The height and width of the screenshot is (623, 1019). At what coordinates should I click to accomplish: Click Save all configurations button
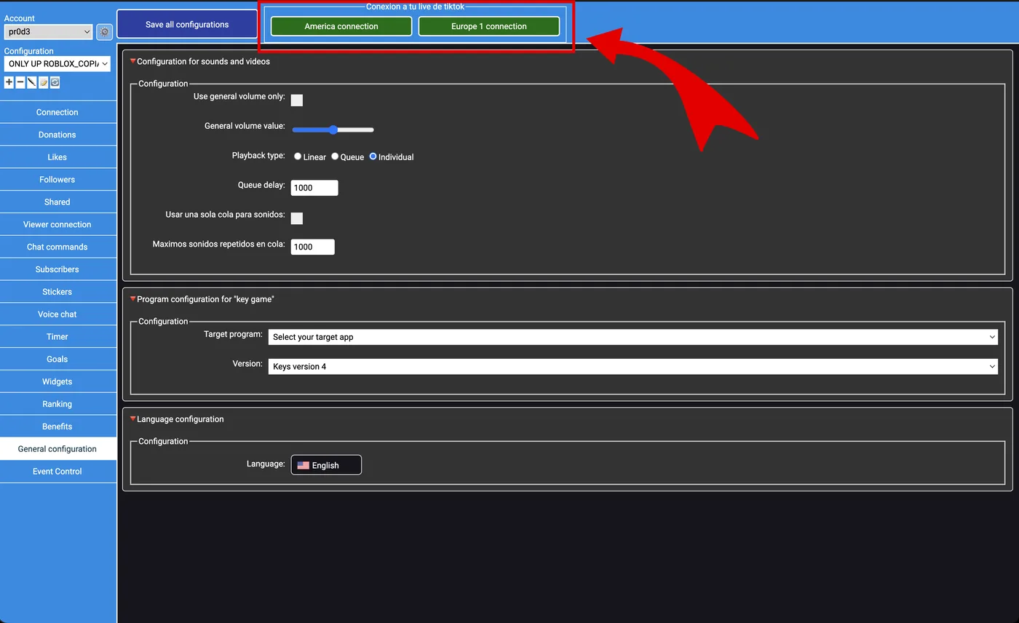187,24
